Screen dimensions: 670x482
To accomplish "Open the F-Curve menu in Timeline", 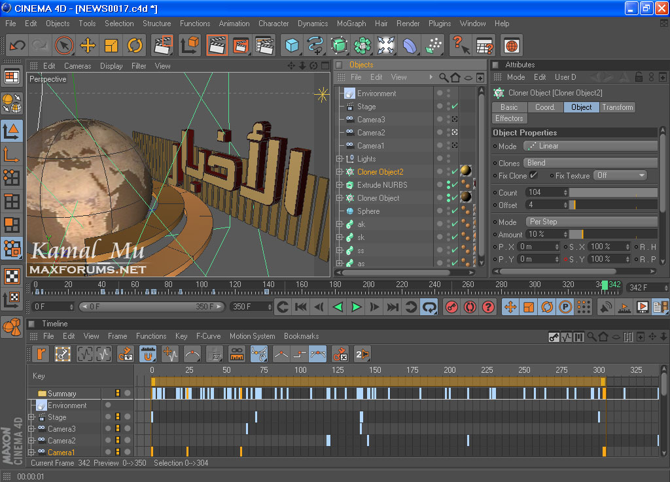I will [x=209, y=336].
